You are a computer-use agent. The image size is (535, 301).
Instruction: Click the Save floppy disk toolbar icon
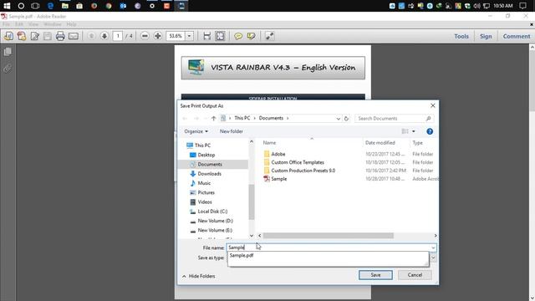coord(48,36)
